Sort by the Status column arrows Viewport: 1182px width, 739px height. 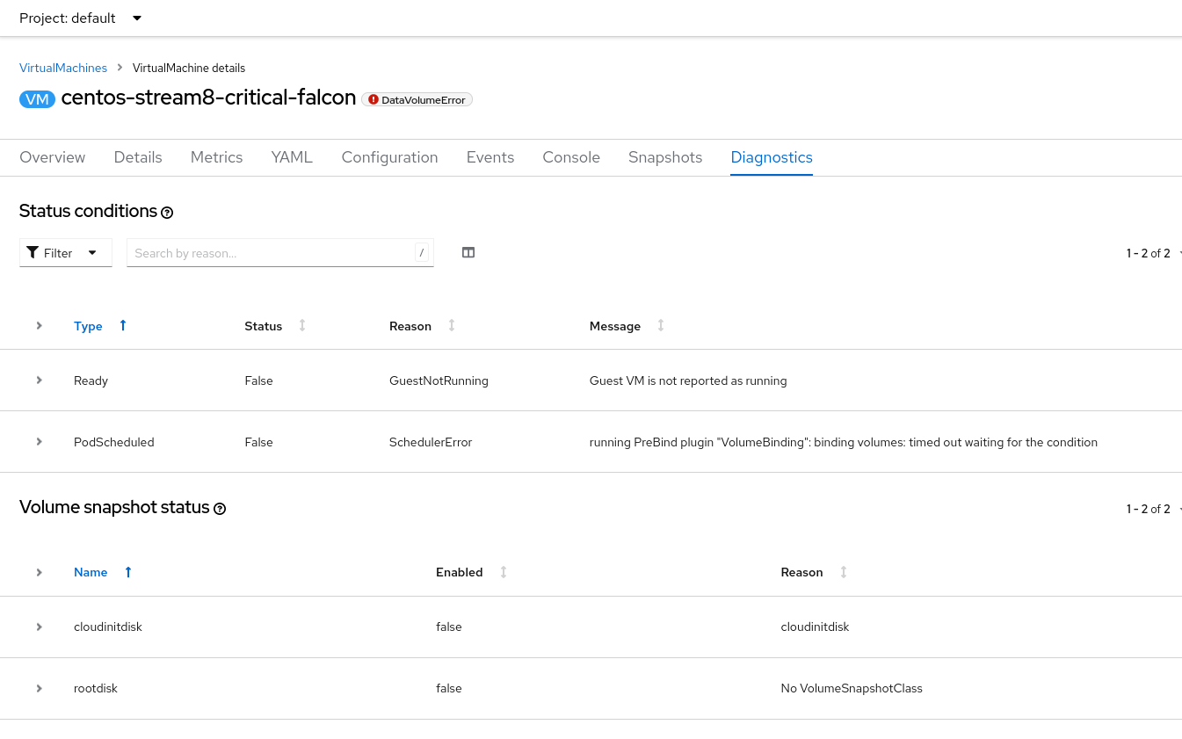(302, 326)
